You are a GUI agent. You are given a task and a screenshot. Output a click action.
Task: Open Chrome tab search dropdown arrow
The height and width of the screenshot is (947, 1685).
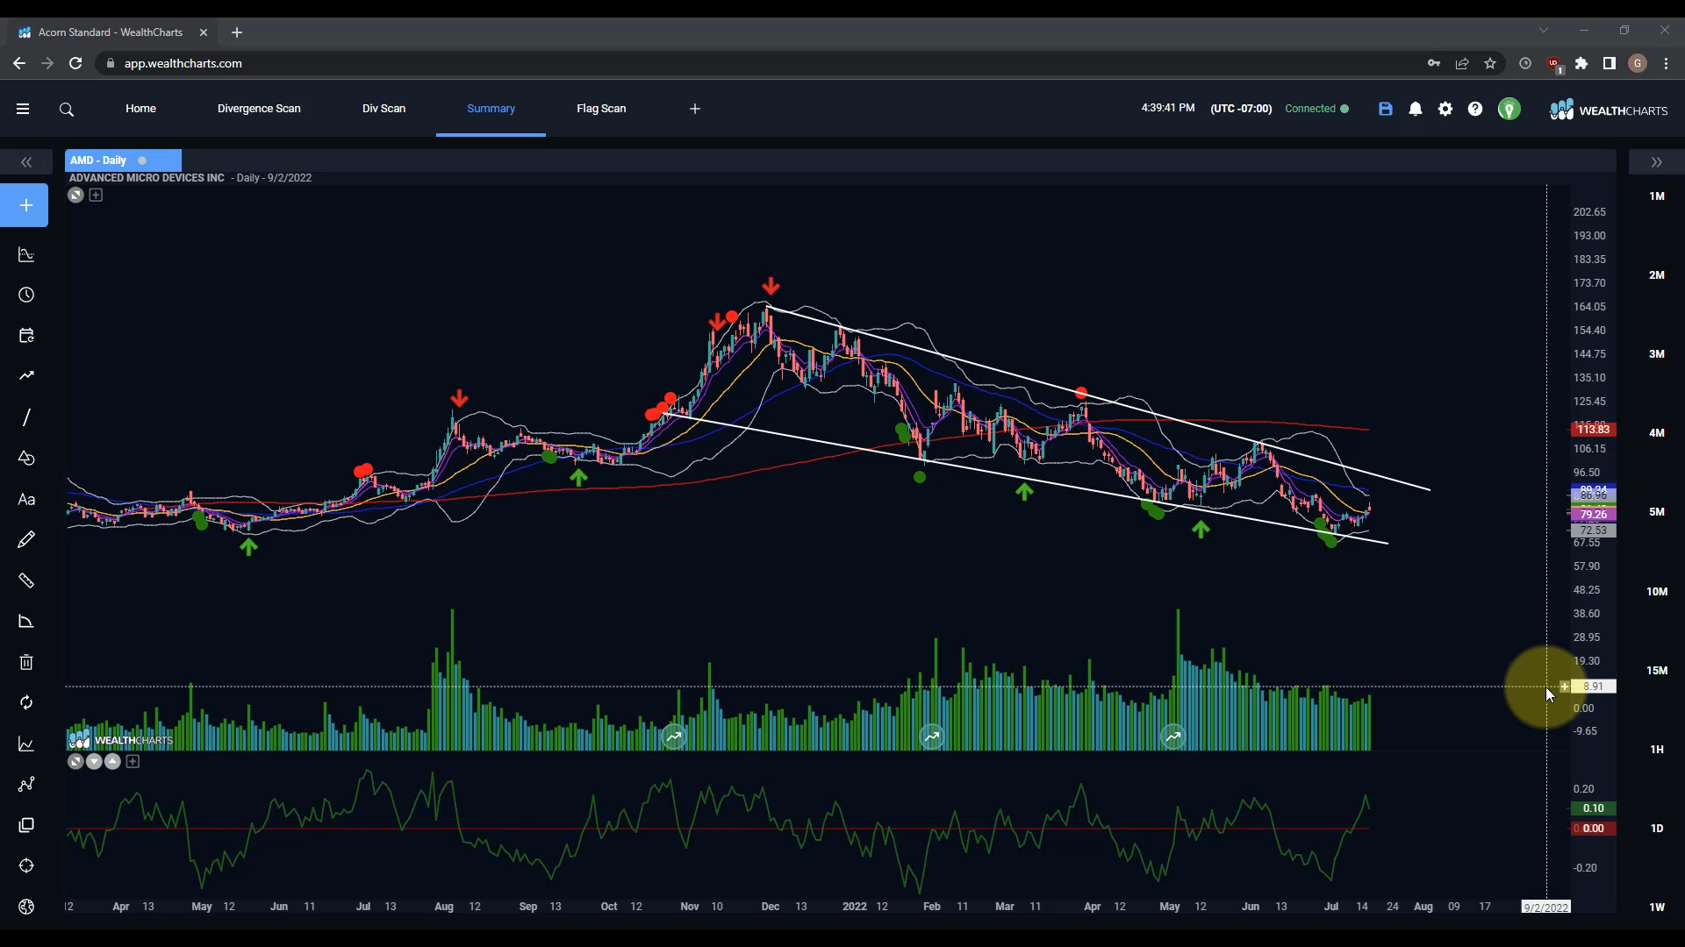(1544, 31)
